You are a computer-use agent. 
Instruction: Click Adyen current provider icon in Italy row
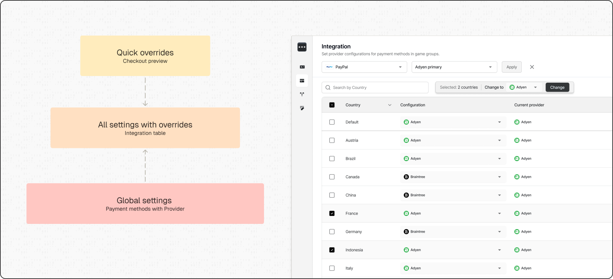click(x=517, y=268)
